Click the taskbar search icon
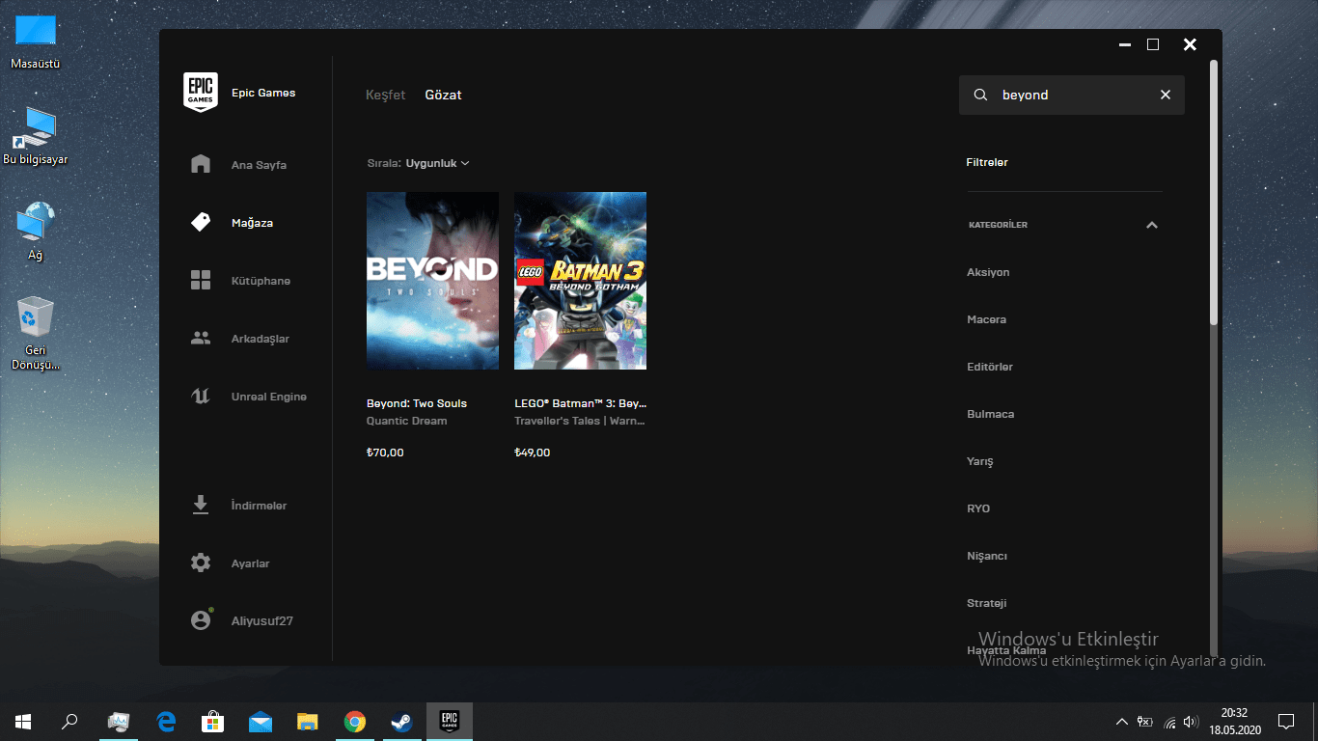The image size is (1318, 741). click(69, 721)
